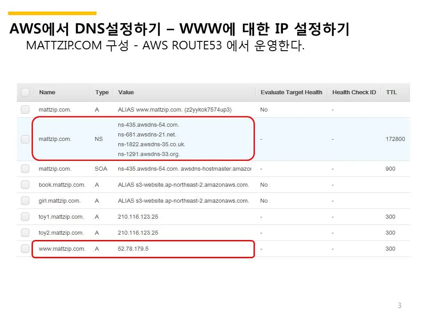
Task: Select the checkbox for www.mattzip.com.
Action: [25, 249]
